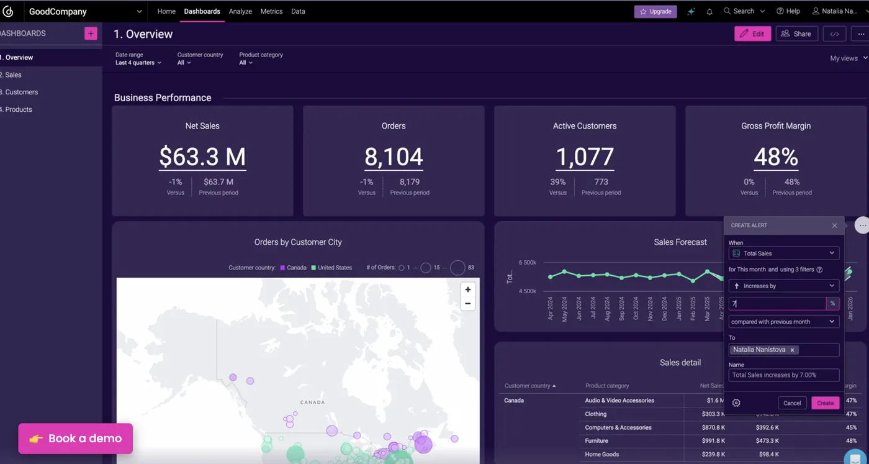
Task: Open the Sales Forecast widget options
Action: coord(862,225)
